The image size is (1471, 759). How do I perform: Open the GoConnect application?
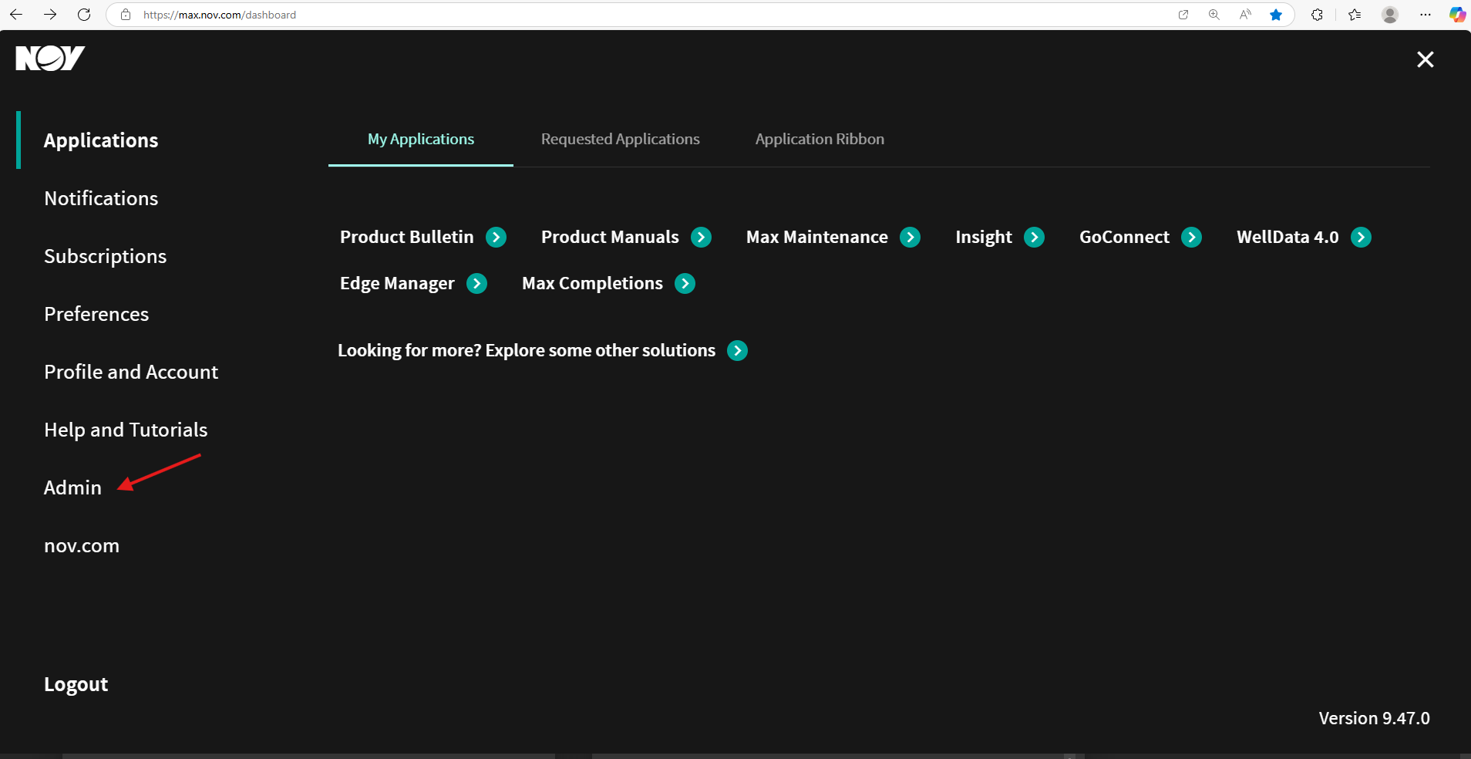(x=1124, y=237)
